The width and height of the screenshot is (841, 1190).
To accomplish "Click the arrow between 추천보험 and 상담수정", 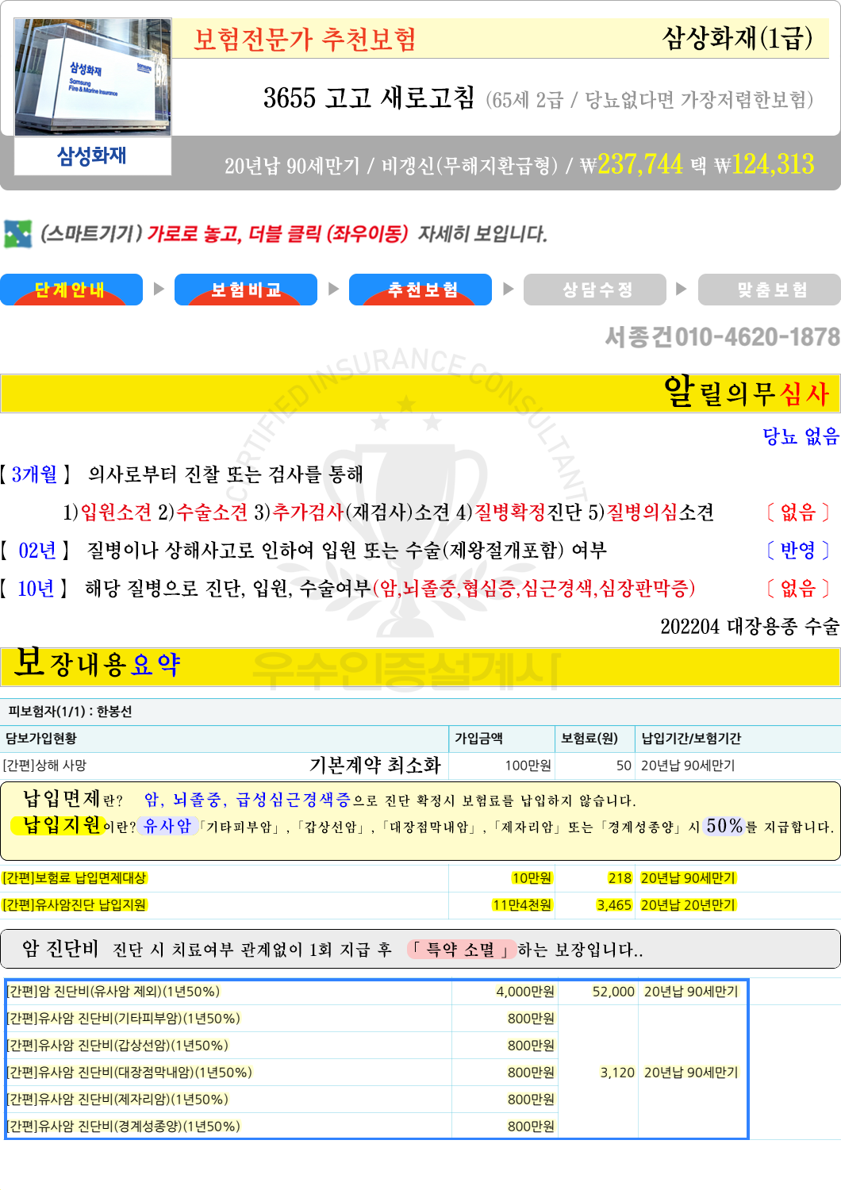I will point(508,289).
